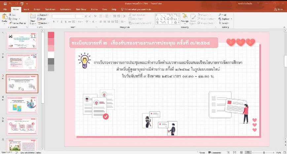
Task: Click the dark pink color swatch beside the slide
Action: 51,35
